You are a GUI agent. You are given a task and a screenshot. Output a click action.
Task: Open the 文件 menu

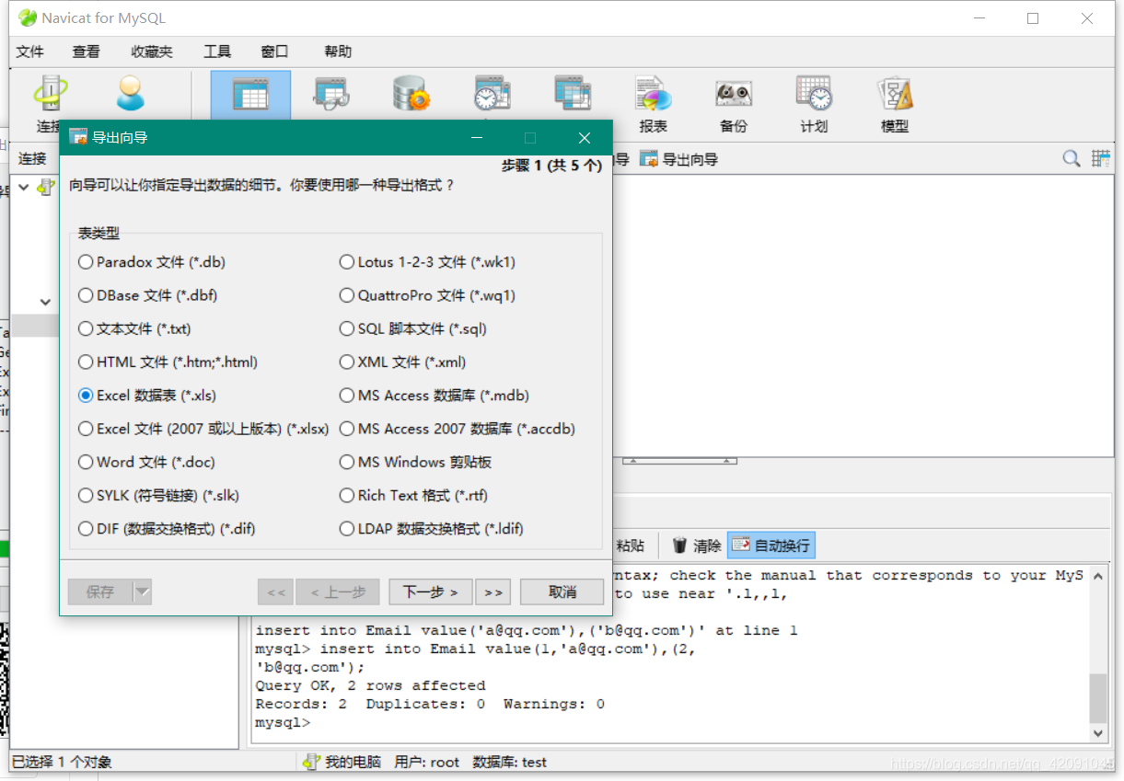click(x=30, y=52)
